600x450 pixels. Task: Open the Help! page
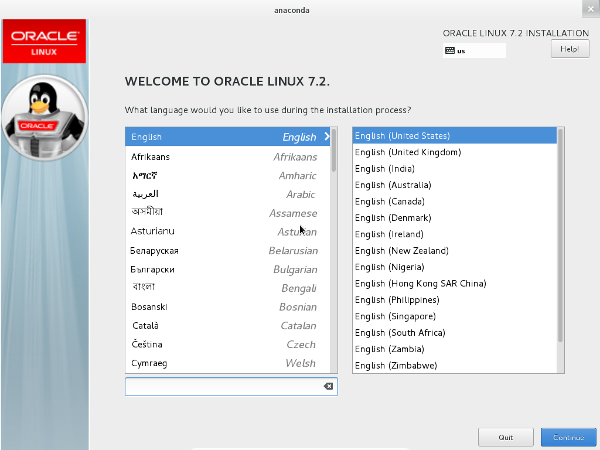[x=570, y=49]
